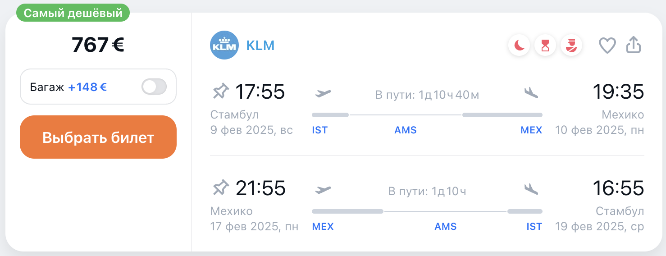Image resolution: width=666 pixels, height=256 pixels.
Task: Pin the 17:55 Istanbul departure flight
Action: [220, 92]
